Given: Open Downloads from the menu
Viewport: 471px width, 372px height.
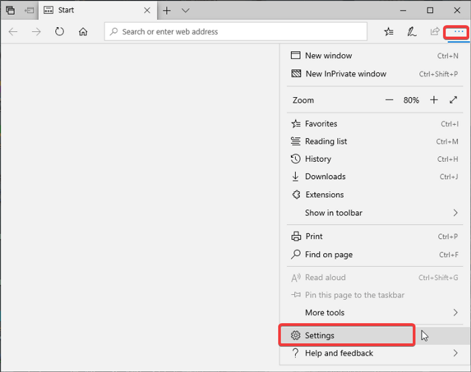Looking at the screenshot, I should (375, 177).
